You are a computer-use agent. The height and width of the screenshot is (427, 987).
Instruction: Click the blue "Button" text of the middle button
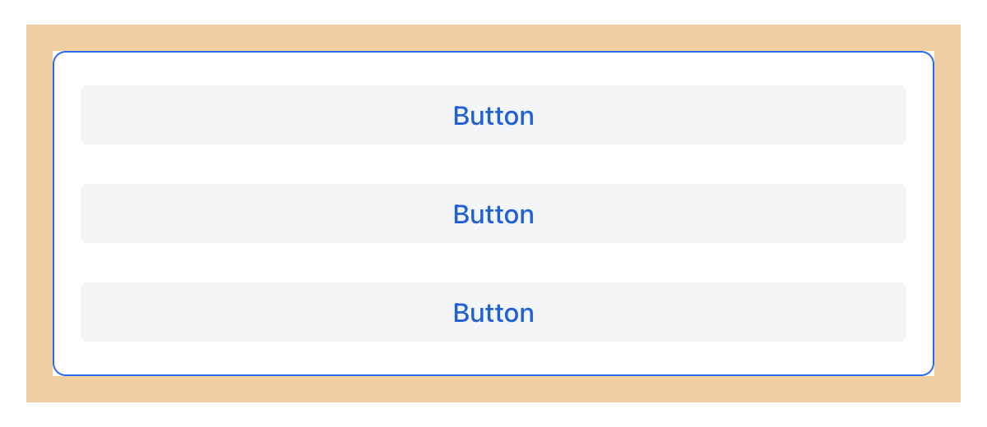[x=493, y=214]
